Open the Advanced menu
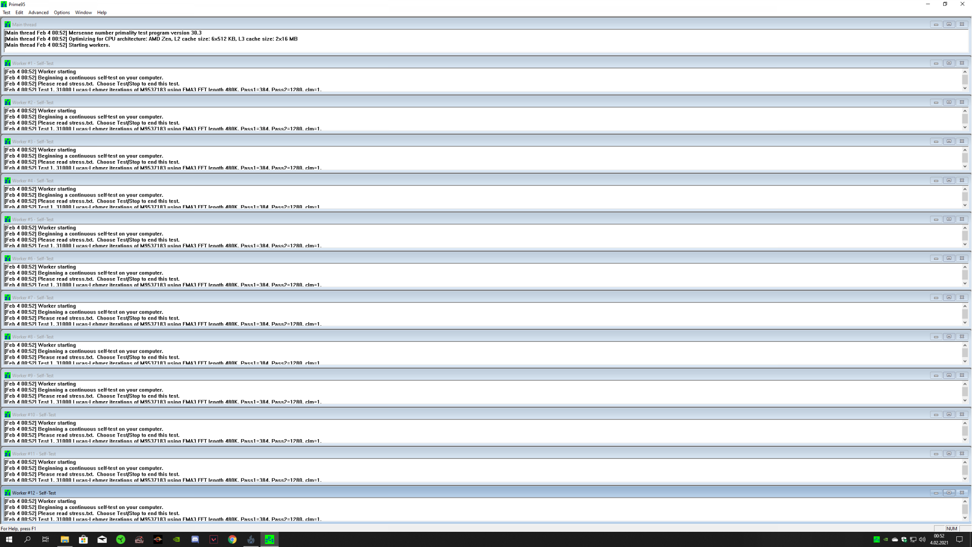 coord(38,13)
